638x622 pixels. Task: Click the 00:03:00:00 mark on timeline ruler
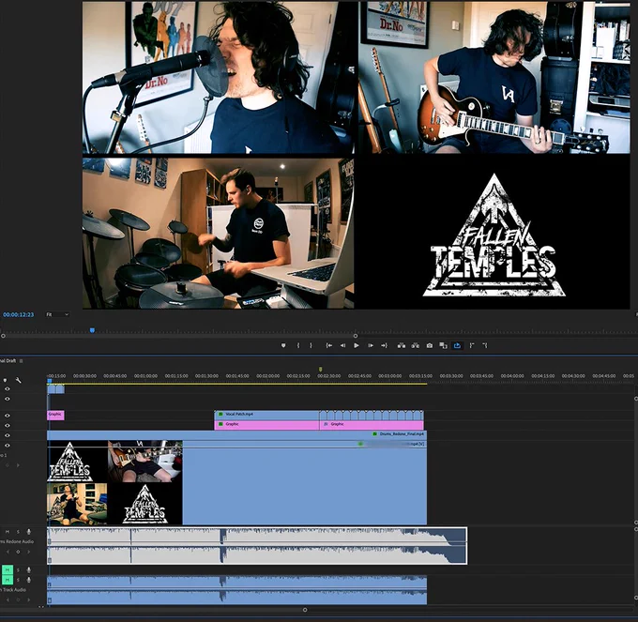[389, 376]
